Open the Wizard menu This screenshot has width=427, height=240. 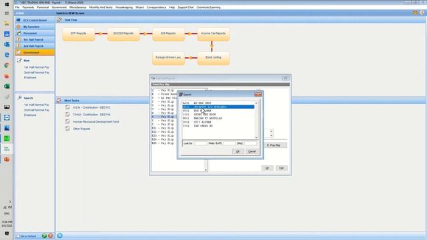tap(139, 7)
